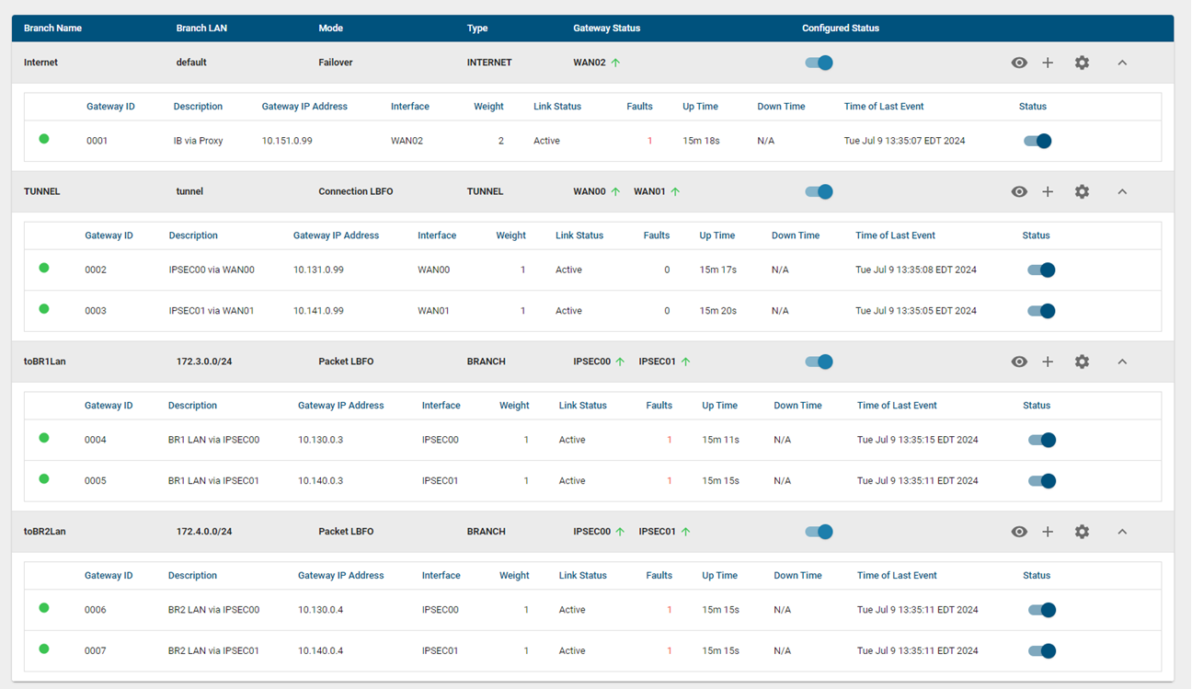Disable the Internet branch configured status toggle
1192x689 pixels.
pyautogui.click(x=819, y=63)
